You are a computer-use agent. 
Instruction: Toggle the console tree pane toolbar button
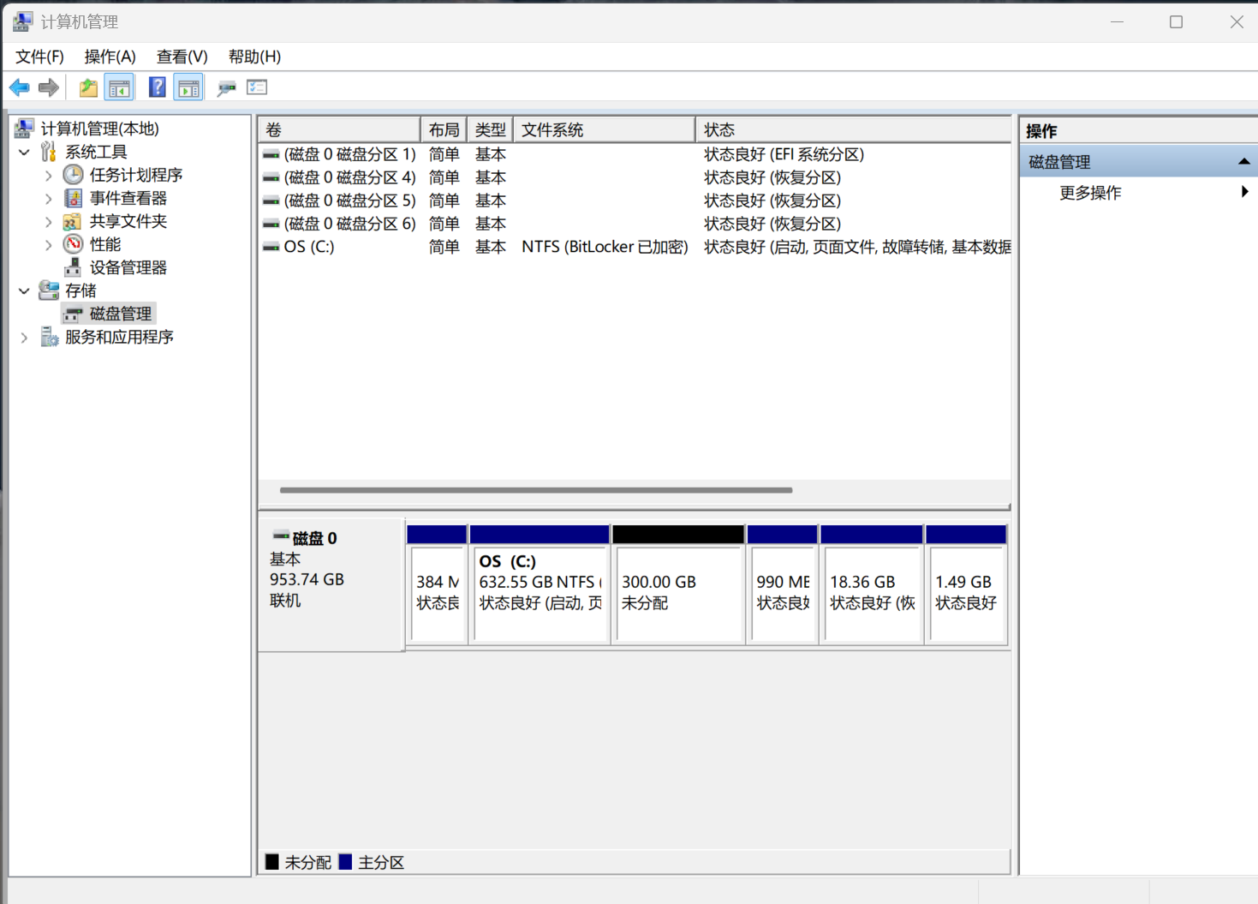coord(119,87)
